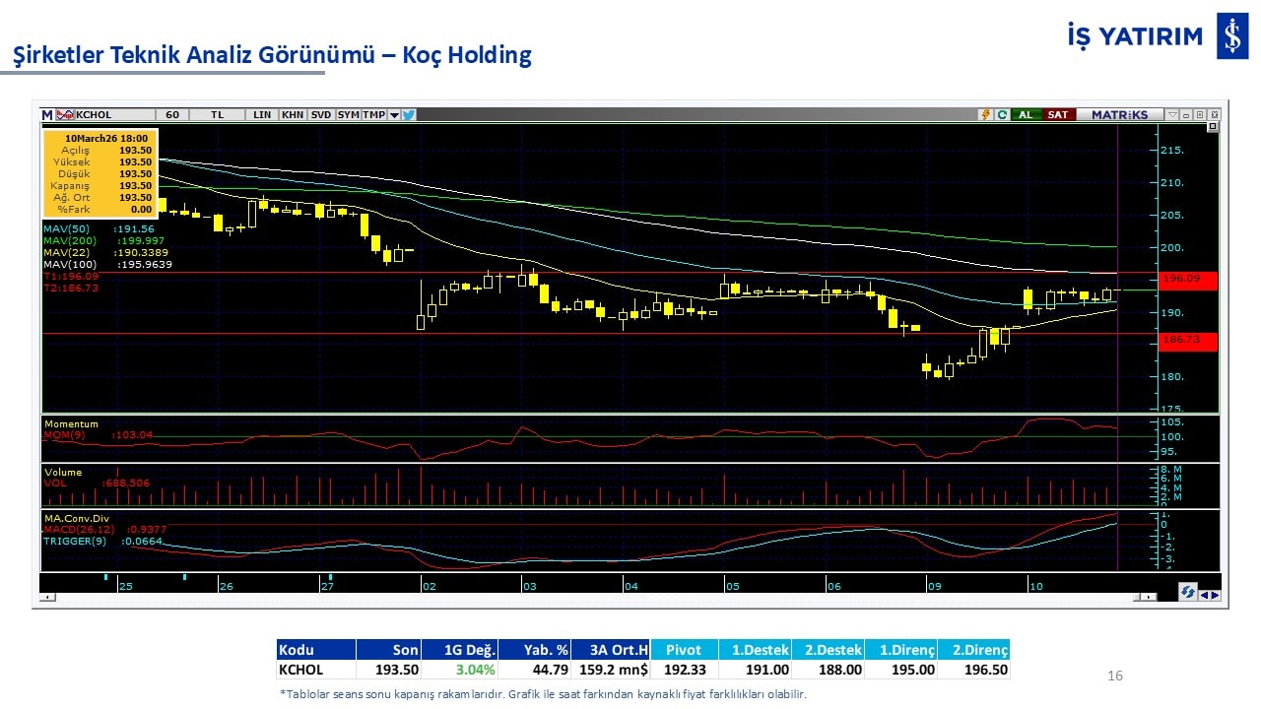Open the 60 period selector

172,114
